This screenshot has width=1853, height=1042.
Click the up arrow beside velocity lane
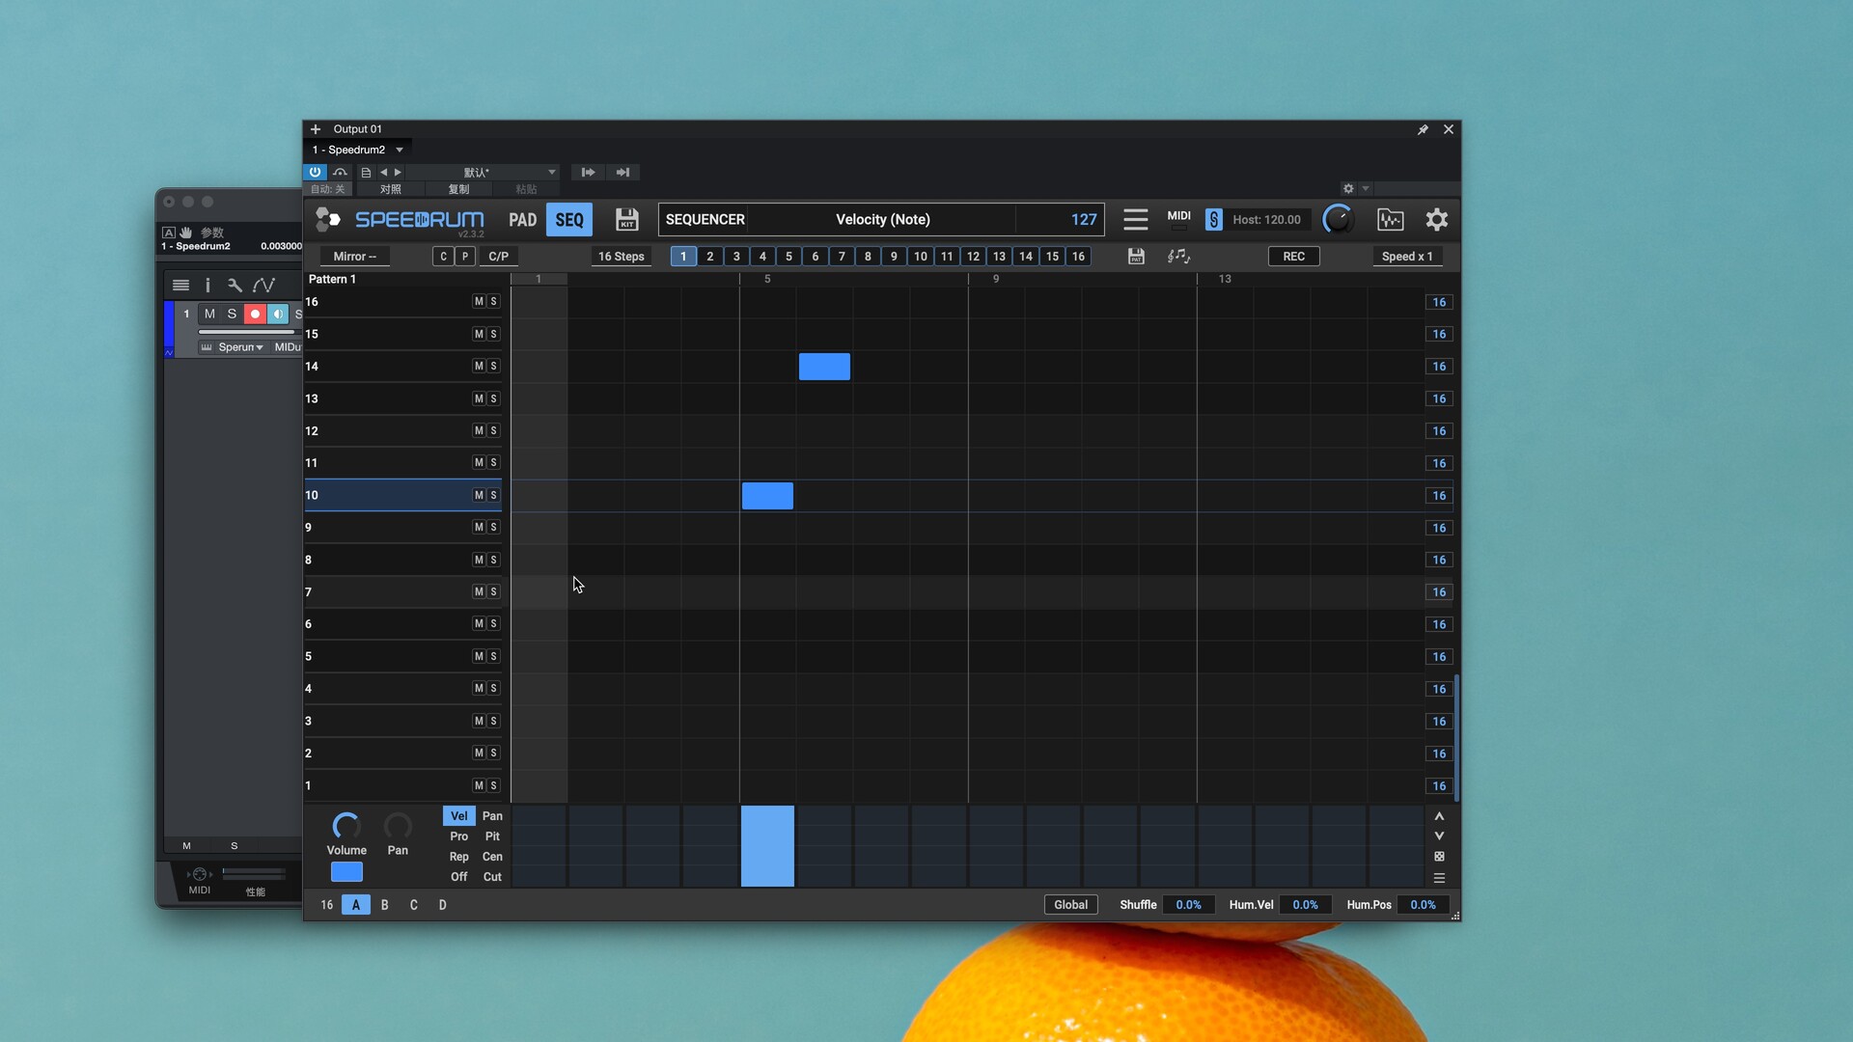coord(1439,816)
